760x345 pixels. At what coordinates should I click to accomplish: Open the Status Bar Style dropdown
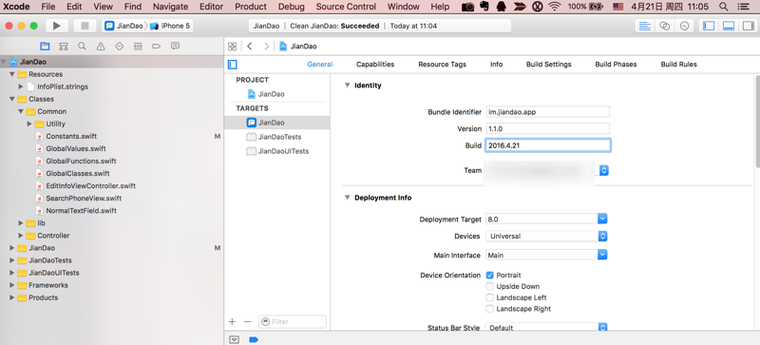pos(602,328)
